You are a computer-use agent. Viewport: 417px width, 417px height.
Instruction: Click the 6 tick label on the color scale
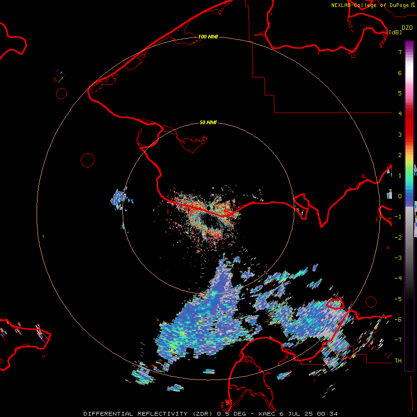(400, 73)
